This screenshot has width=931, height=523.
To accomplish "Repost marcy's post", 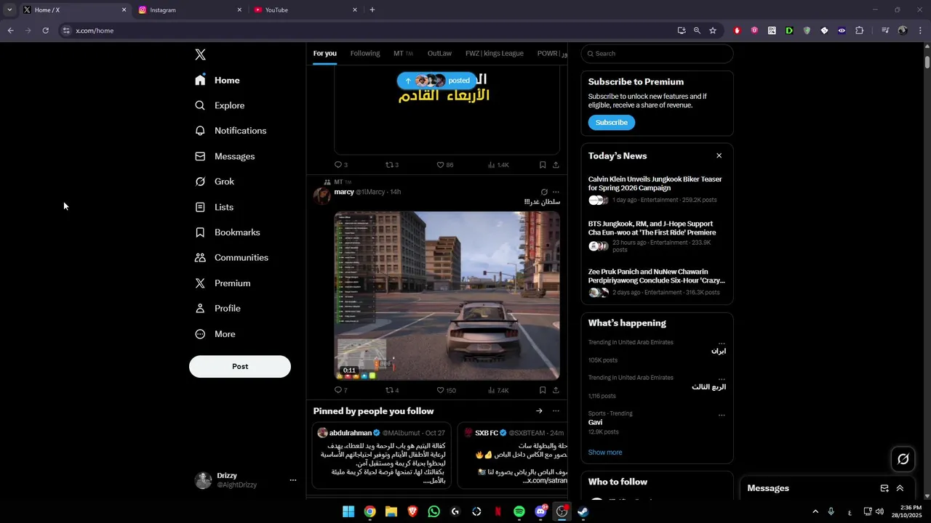I will tap(392, 390).
